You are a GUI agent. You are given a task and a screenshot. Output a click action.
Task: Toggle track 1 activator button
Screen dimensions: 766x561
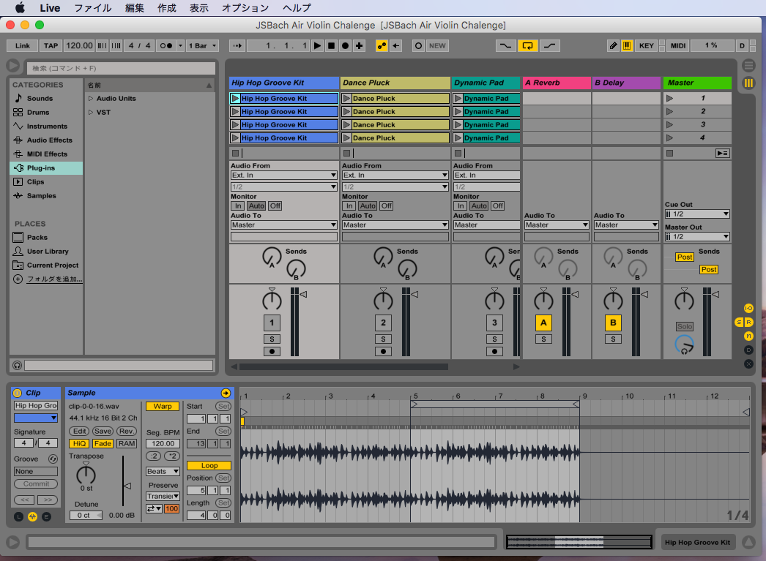[x=272, y=323]
